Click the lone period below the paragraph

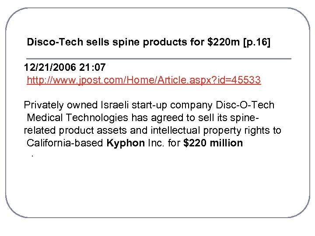[32, 155]
